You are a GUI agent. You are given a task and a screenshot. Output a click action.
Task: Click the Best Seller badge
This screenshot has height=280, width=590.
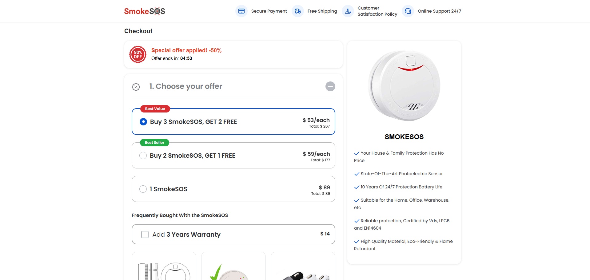click(154, 143)
